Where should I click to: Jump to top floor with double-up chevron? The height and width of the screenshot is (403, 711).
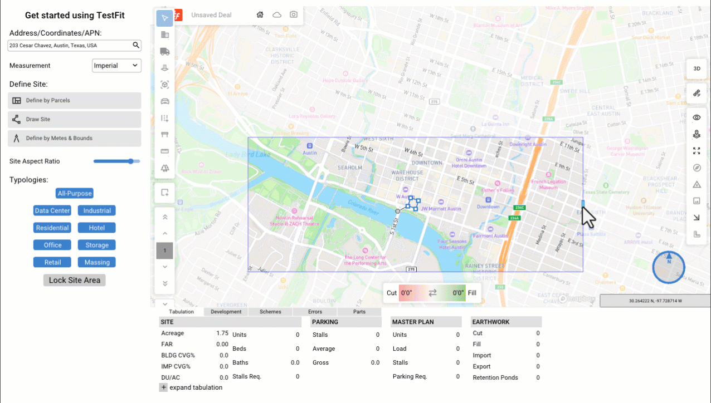point(165,217)
